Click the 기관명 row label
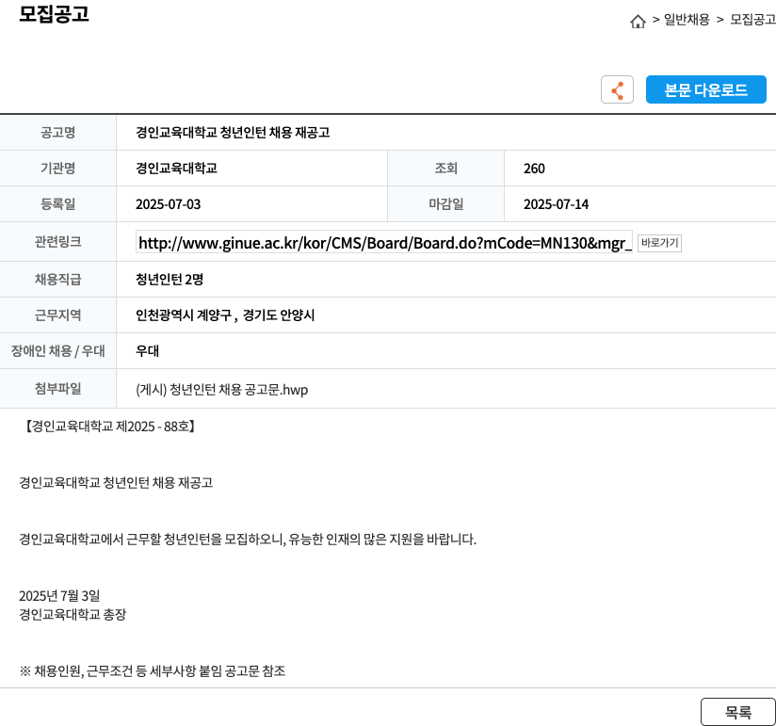776x726 pixels. [x=57, y=169]
